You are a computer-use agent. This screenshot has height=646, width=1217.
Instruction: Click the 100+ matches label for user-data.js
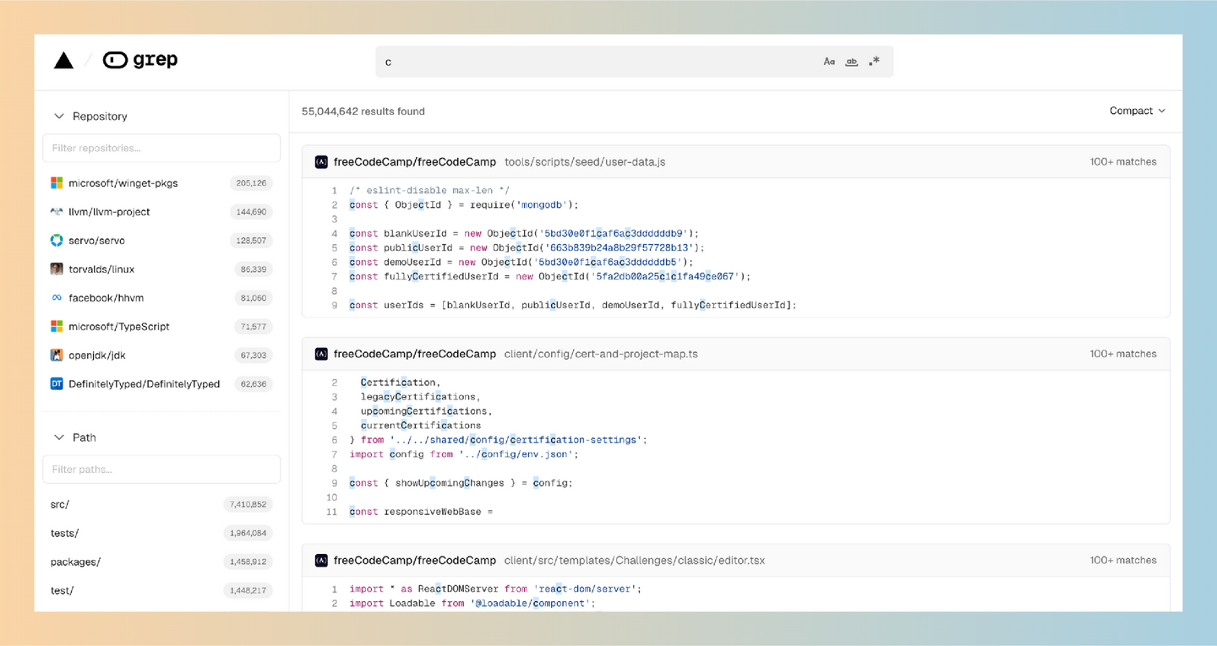[1123, 162]
